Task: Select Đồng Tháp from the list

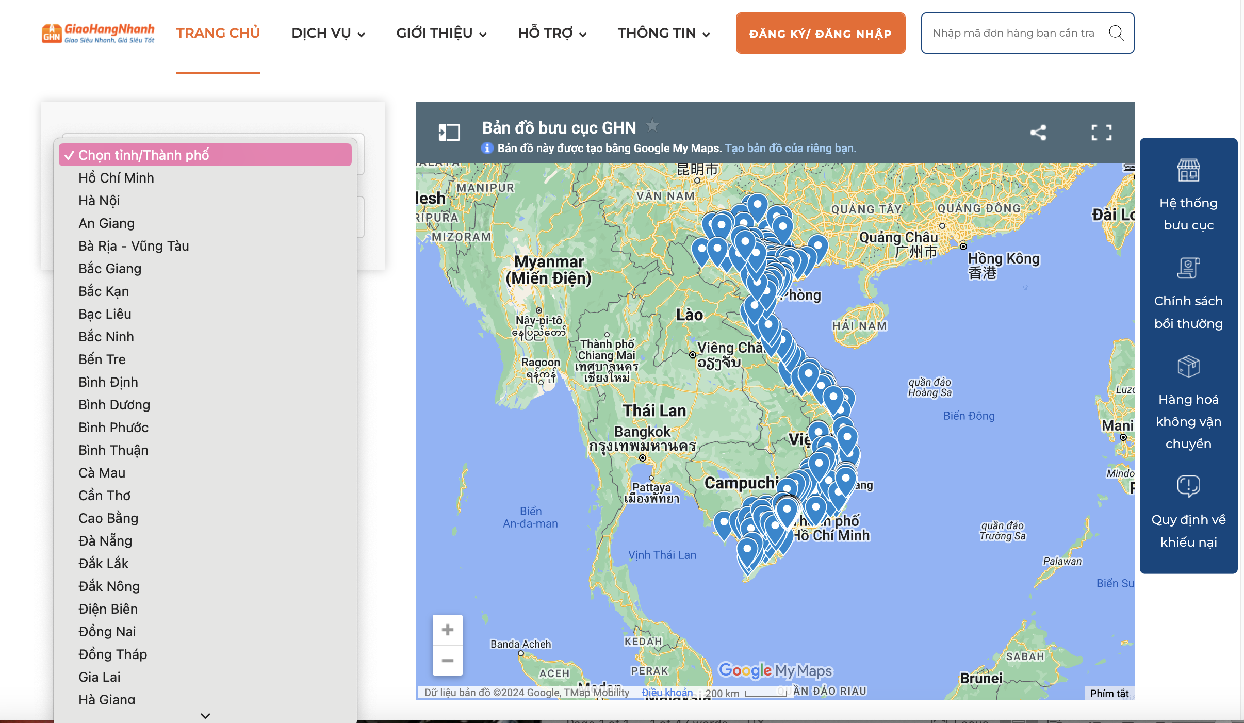Action: pyautogui.click(x=205, y=654)
